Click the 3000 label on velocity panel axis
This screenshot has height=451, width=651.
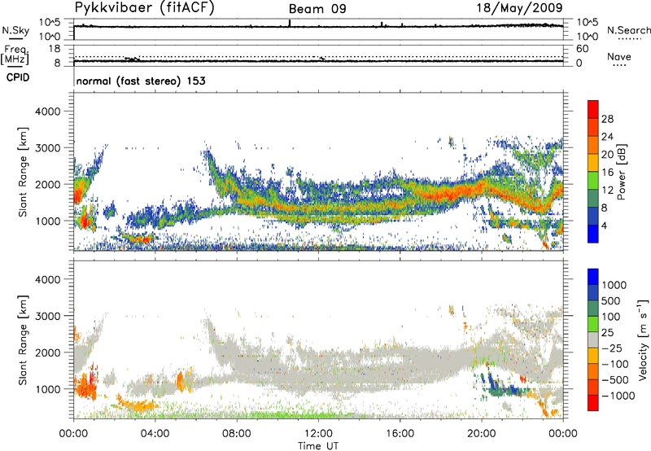(x=47, y=316)
